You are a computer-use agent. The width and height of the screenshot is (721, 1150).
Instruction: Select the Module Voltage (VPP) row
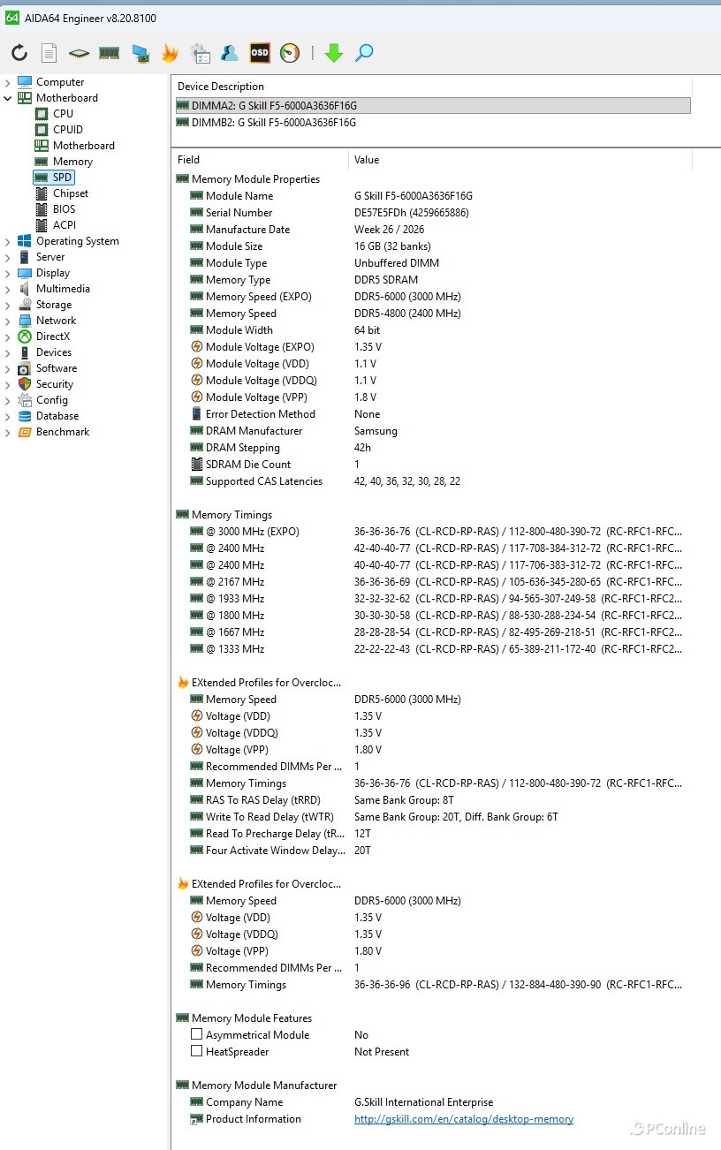431,397
